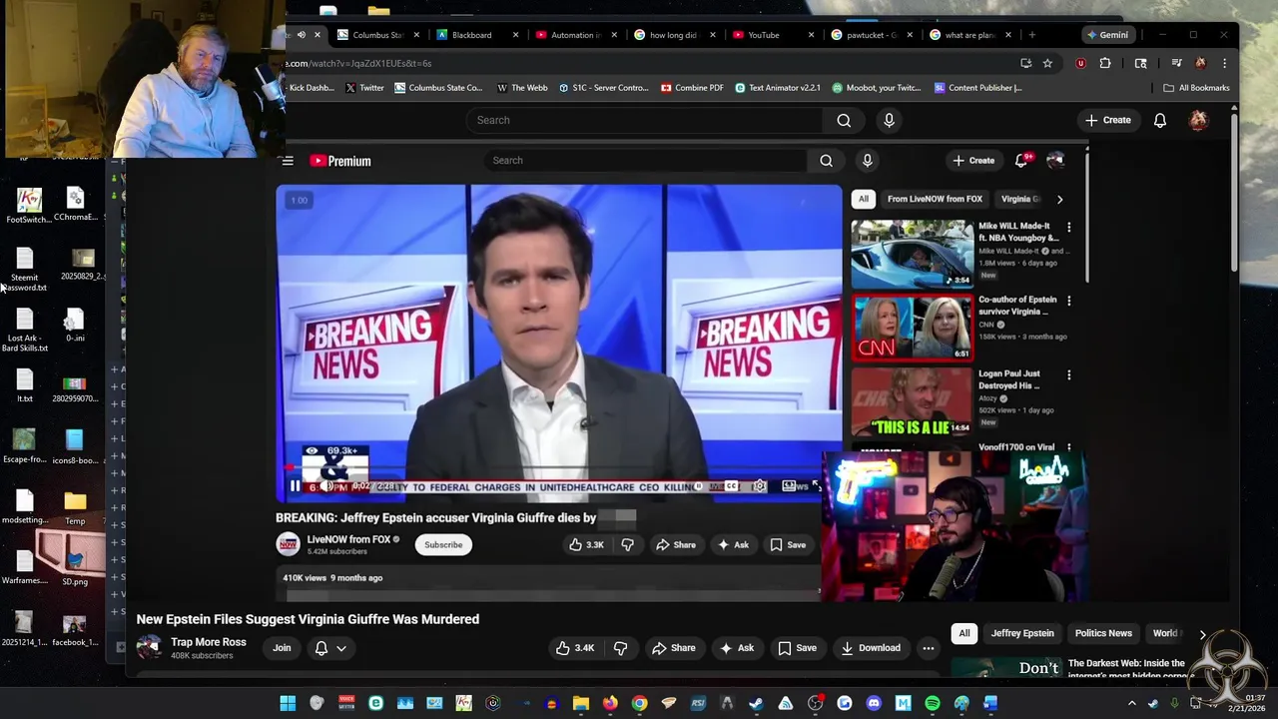
Task: Click the inner video's search magnifier button
Action: point(826,161)
